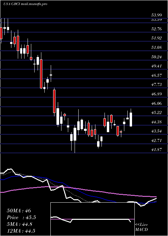
Task: Click the 43.54 price axis label
Action: 157,131
